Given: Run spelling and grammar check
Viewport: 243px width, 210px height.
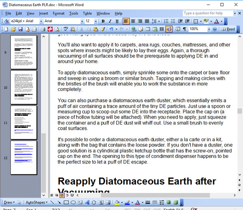Looking at the screenshot, I should (66, 29).
